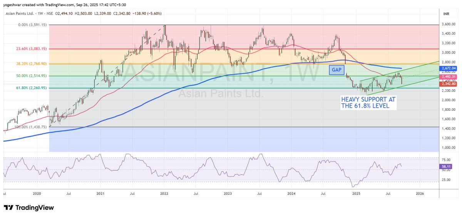Click the 2026 time axis label

point(420,194)
